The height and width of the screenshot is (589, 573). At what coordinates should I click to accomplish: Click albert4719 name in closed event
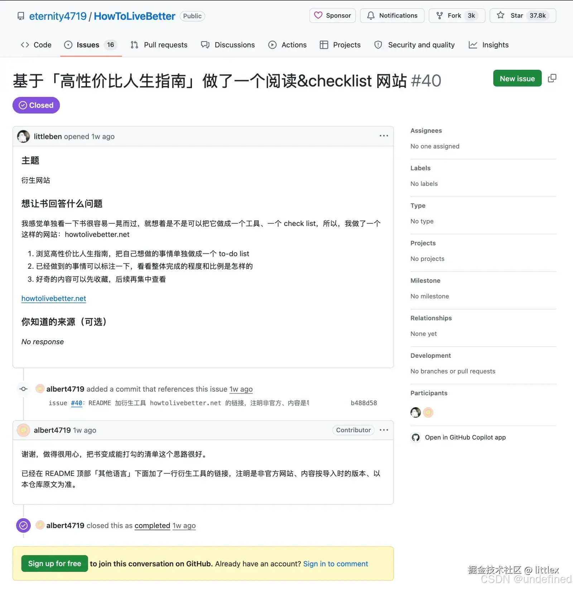[x=65, y=525]
